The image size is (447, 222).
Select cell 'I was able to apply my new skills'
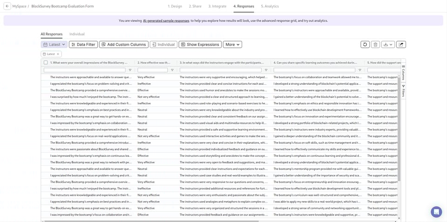point(318,202)
